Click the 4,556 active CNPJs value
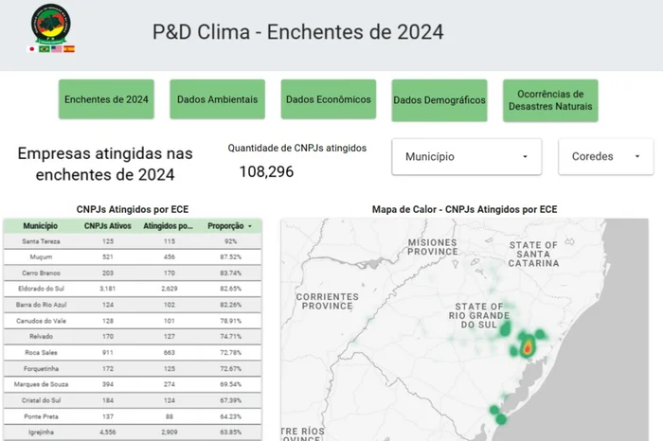The width and height of the screenshot is (663, 441). pos(107,432)
